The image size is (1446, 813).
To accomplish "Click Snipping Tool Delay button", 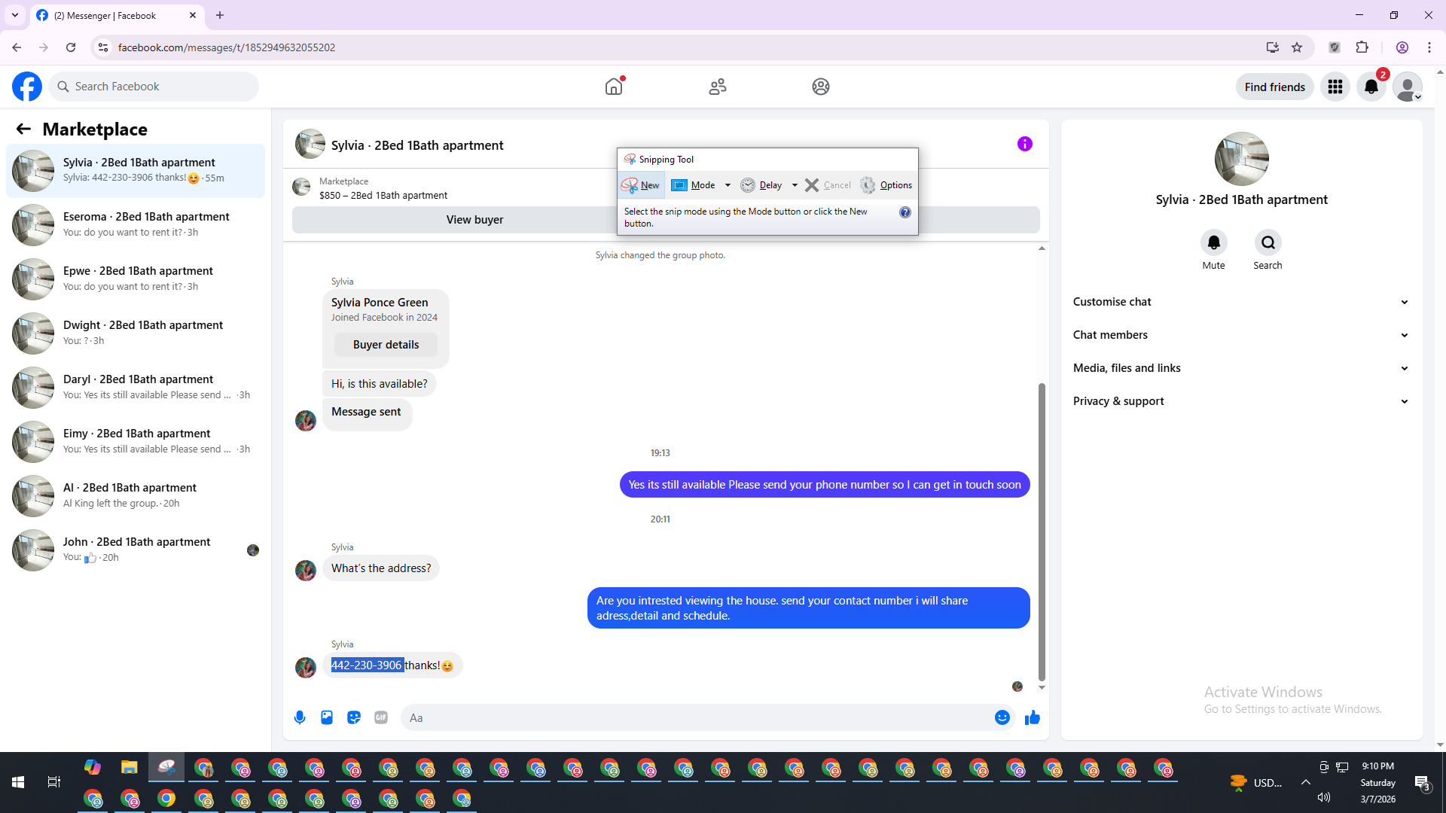I will (761, 185).
